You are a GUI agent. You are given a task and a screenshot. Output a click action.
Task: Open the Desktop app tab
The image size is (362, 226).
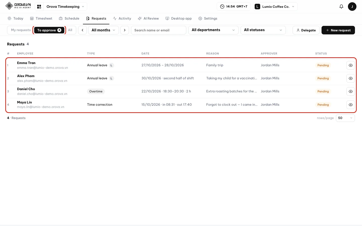(x=178, y=18)
